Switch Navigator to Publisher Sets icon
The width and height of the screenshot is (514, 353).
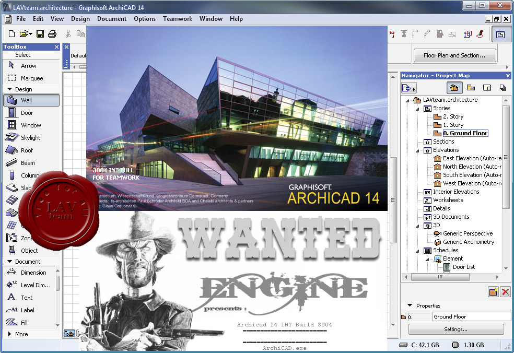pyautogui.click(x=503, y=88)
